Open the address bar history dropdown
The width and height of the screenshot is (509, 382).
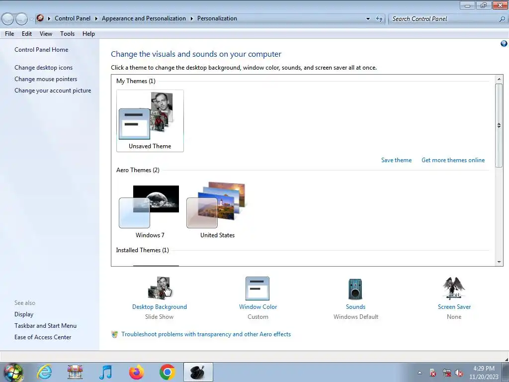point(368,19)
